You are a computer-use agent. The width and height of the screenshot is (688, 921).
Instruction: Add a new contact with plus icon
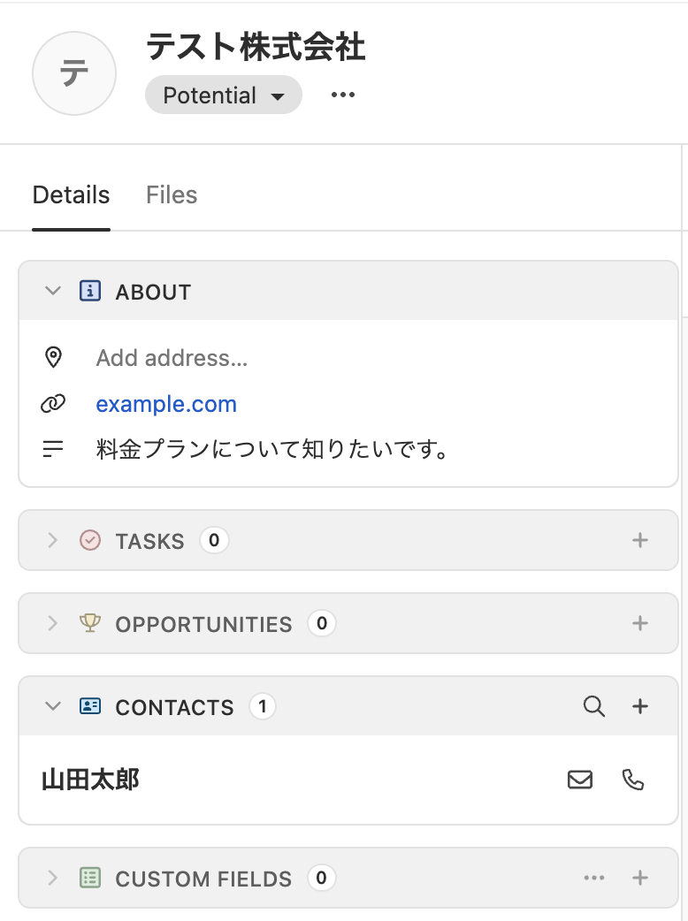pos(640,706)
